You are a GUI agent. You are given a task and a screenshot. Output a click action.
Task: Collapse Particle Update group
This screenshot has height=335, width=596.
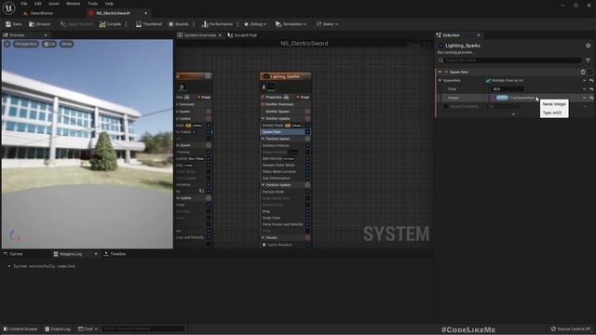point(263,185)
